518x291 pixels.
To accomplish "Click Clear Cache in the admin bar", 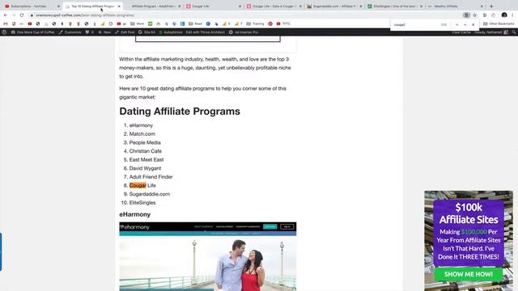I will [x=461, y=32].
